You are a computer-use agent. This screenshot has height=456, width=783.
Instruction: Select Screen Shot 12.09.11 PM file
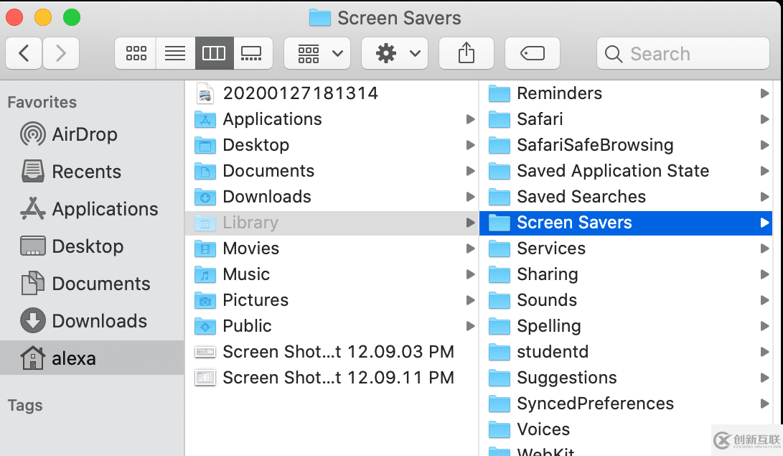[338, 378]
